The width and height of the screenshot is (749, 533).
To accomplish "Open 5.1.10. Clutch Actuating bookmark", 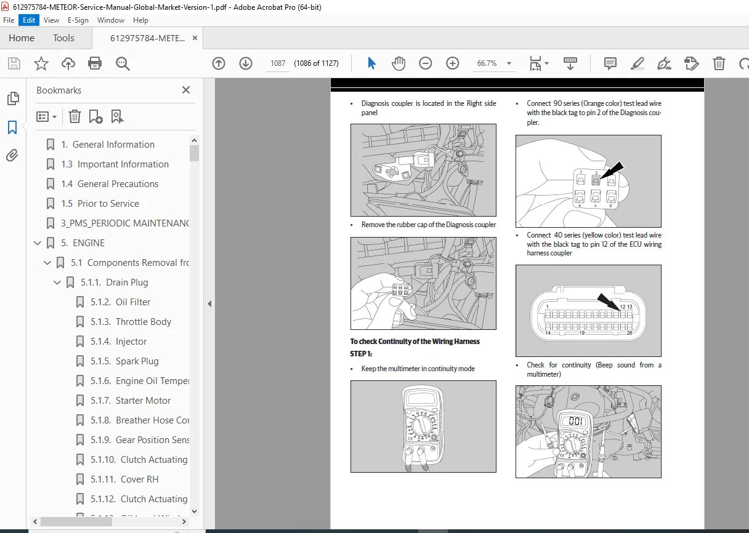I will click(140, 460).
